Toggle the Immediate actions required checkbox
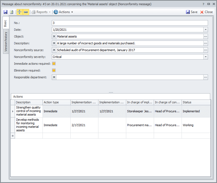Viewport: 217px width, 183px height. tap(54, 64)
